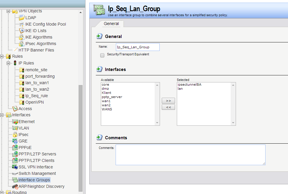
Task: Open the Routing tree item
Action: [x=19, y=192]
